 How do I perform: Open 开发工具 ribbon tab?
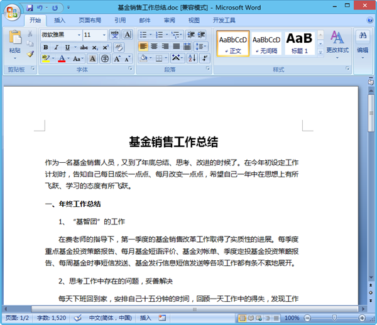click(x=224, y=20)
